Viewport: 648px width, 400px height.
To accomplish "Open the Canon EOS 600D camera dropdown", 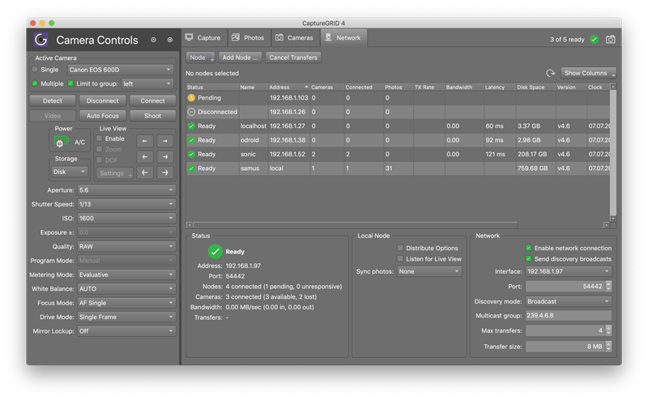I will [x=120, y=70].
